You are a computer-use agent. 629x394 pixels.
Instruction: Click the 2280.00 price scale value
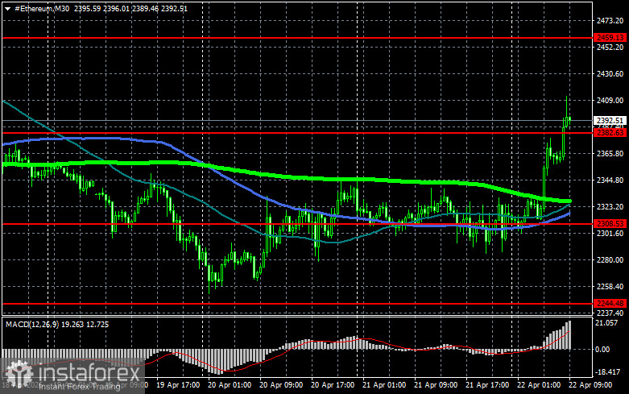(x=610, y=260)
